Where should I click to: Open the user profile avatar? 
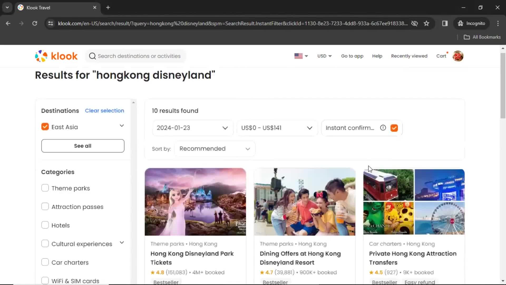[x=458, y=56]
